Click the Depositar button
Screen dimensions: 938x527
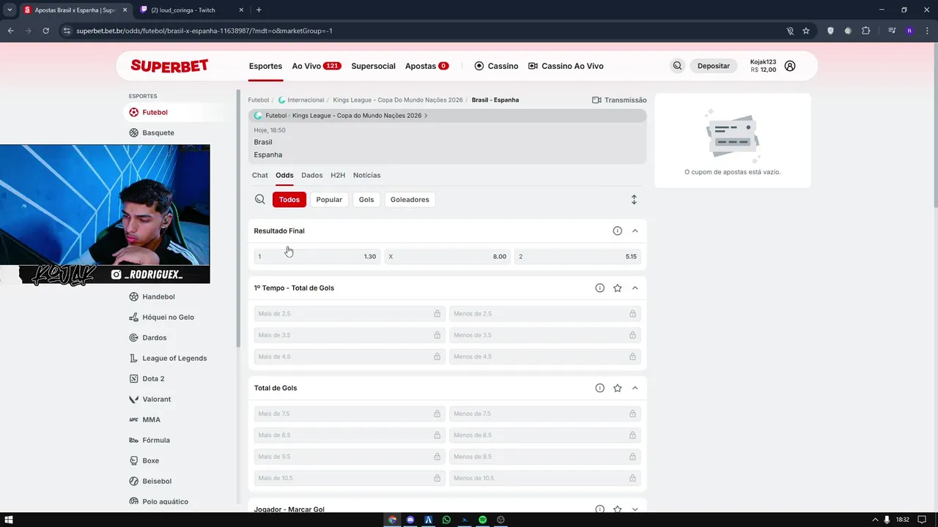tap(714, 66)
